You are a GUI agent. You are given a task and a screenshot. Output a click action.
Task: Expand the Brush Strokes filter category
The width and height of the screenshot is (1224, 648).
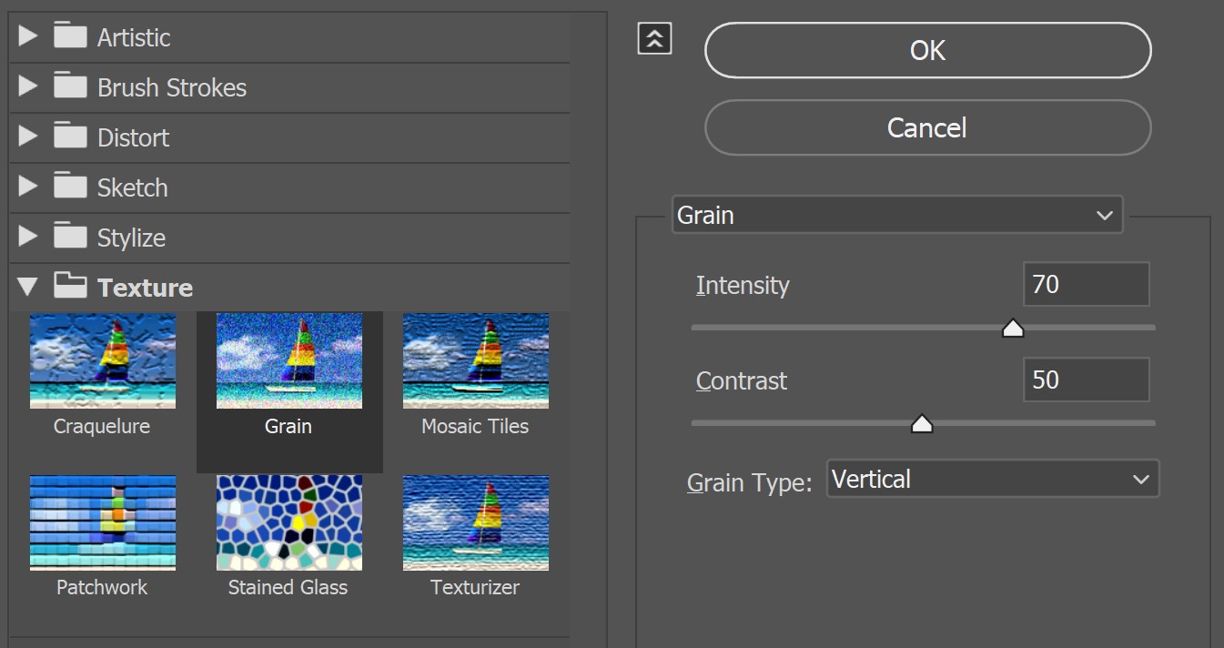(x=29, y=86)
